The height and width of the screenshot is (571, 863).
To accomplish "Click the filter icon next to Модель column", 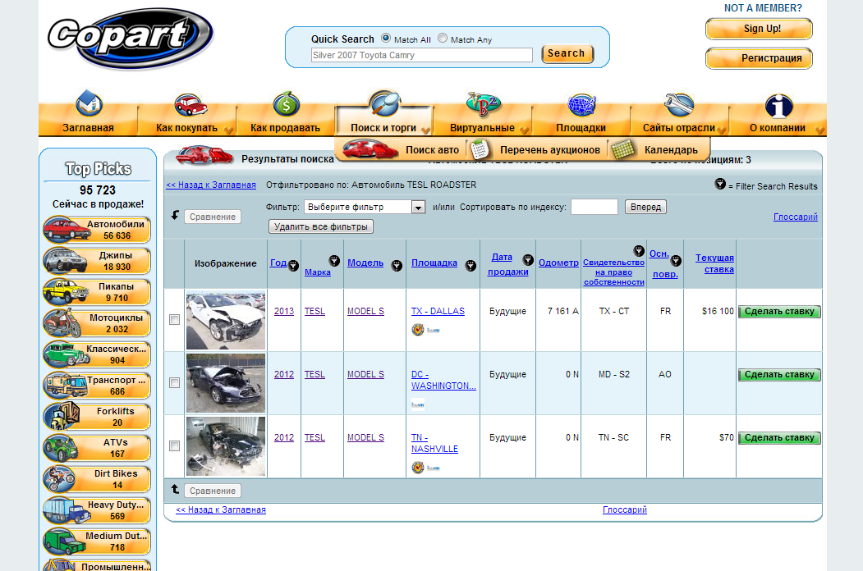I will pyautogui.click(x=397, y=266).
